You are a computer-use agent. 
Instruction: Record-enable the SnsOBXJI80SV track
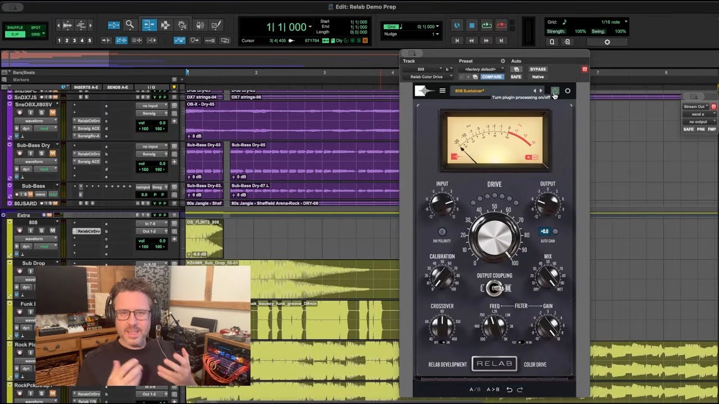point(20,113)
